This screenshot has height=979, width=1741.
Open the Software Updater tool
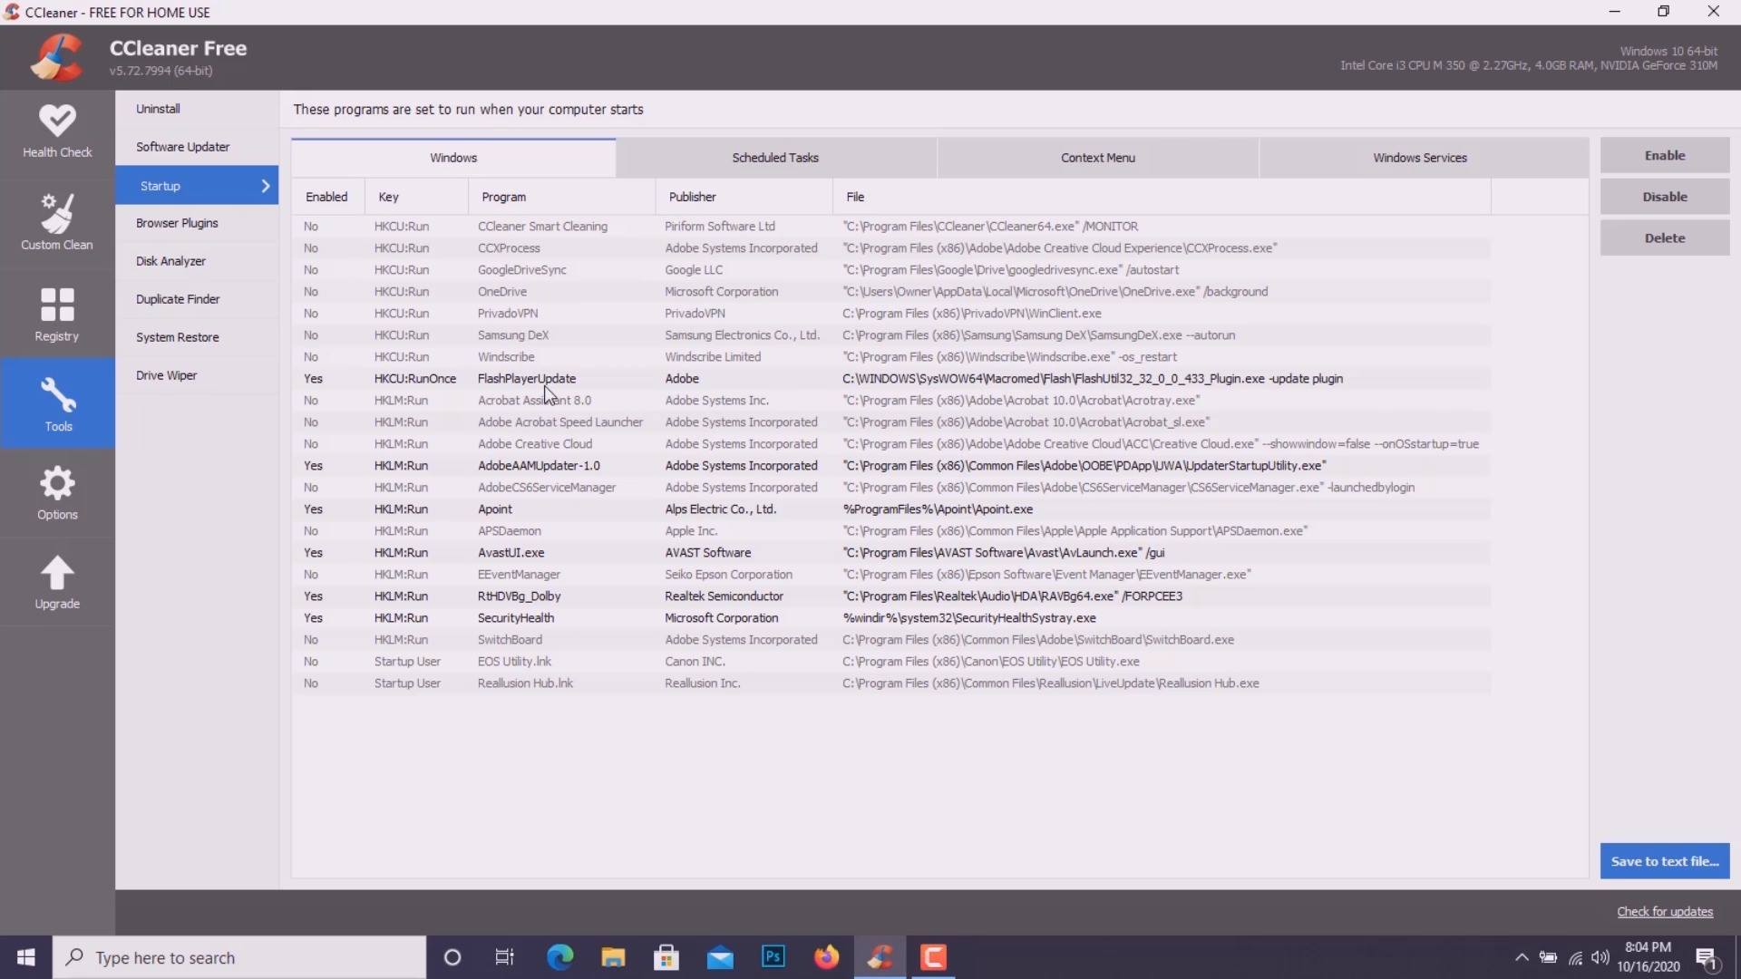pyautogui.click(x=197, y=147)
